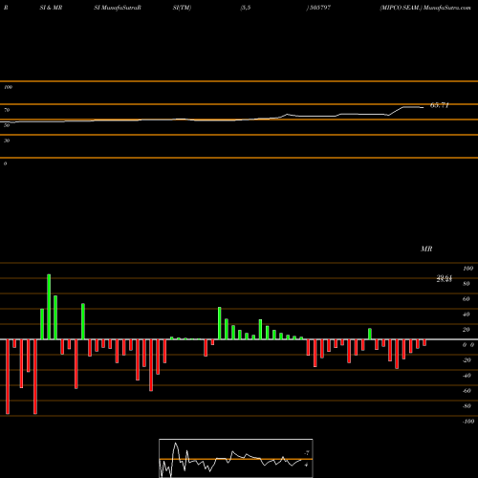Screen dimensions: 478x478
Task: Click the MR axis label -20
Action: pyautogui.click(x=467, y=360)
